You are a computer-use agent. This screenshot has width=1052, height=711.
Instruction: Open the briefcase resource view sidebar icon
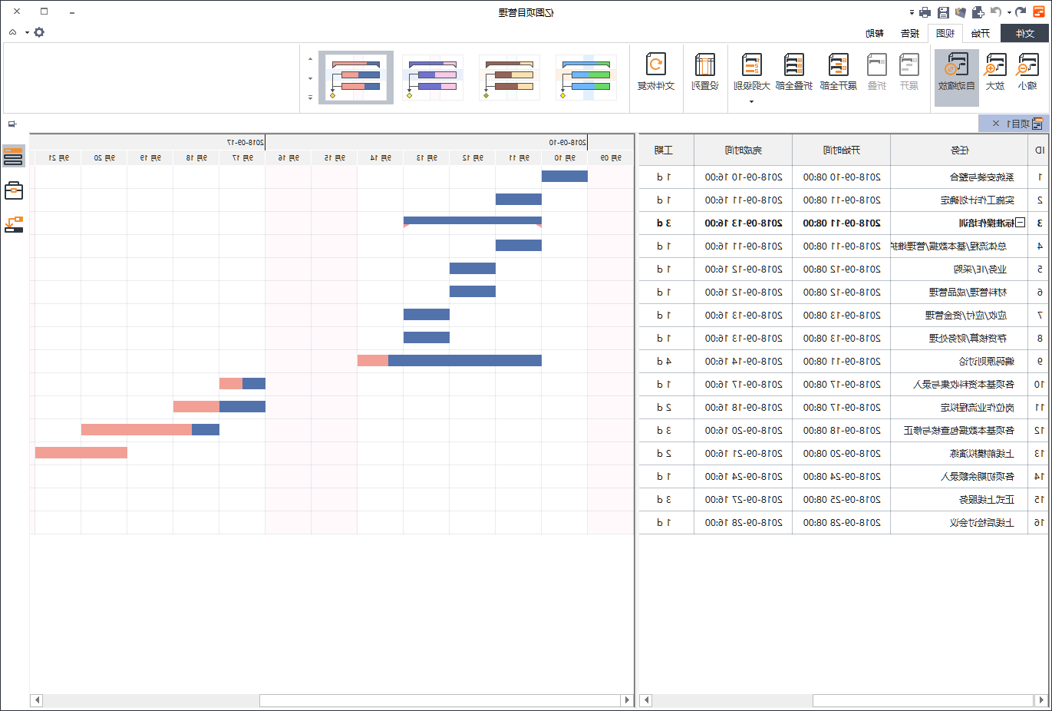coord(14,190)
